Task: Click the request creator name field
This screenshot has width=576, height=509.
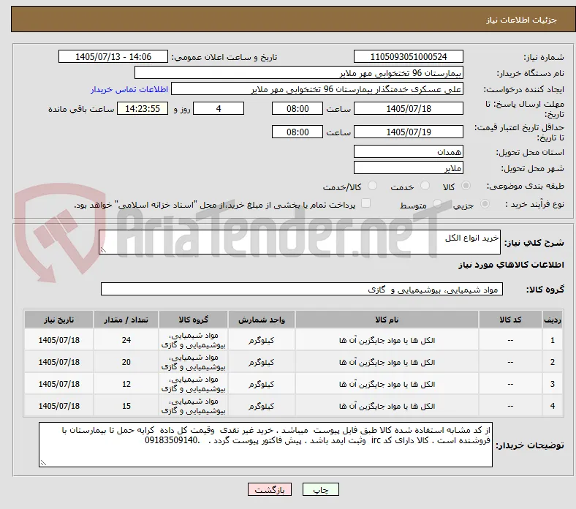Action: tap(317, 89)
